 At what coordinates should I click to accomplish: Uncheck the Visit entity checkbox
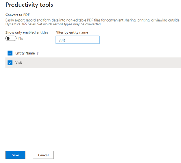[10, 63]
